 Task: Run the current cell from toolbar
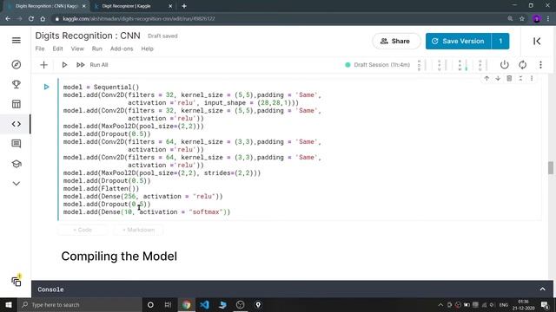tap(64, 65)
